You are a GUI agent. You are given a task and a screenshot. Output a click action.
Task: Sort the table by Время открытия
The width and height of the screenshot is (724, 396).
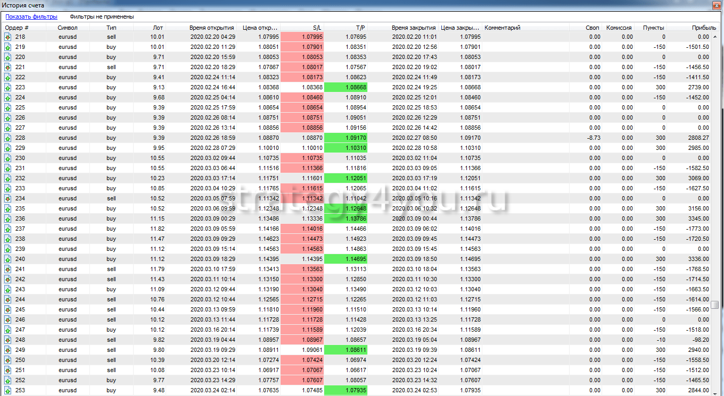point(211,28)
